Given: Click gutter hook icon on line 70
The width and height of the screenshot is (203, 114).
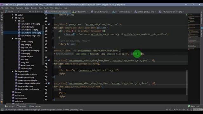Looking at the screenshot, I should pyautogui.click(x=49, y=60).
